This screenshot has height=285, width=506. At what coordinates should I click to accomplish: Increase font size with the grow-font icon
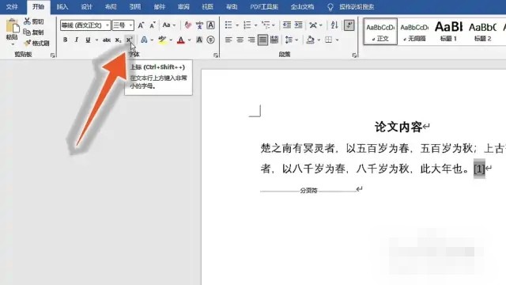click(x=141, y=25)
